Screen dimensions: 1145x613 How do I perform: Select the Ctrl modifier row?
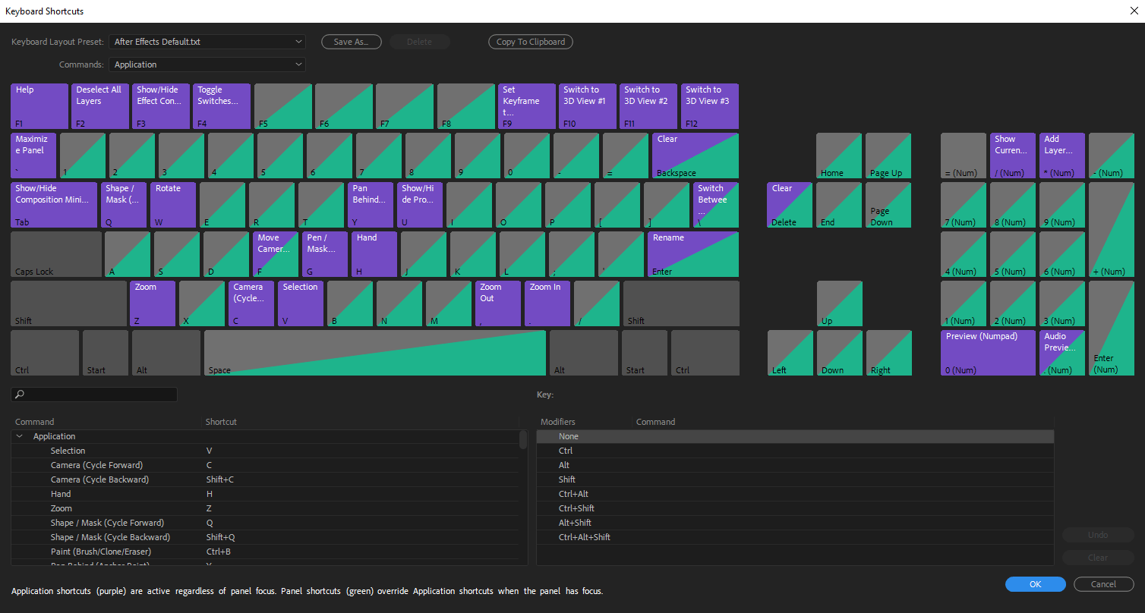point(794,450)
